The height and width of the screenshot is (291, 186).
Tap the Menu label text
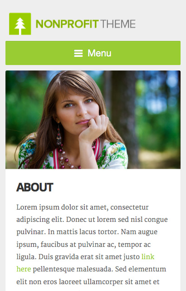coord(99,53)
